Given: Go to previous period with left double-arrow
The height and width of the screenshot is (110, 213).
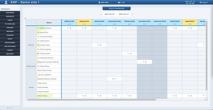Looking at the screenshot, I should click(101, 14).
